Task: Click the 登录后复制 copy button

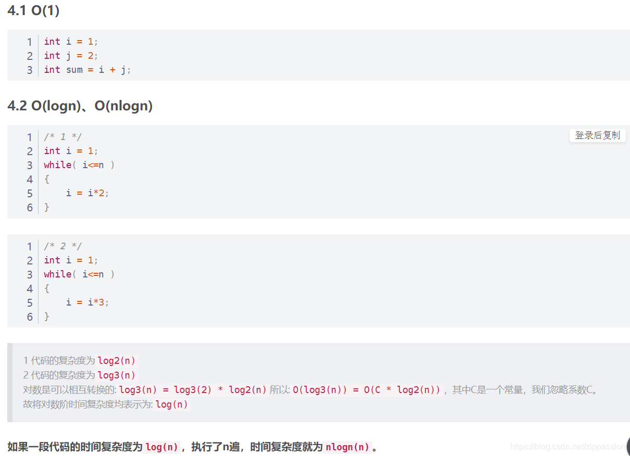Action: (x=597, y=135)
